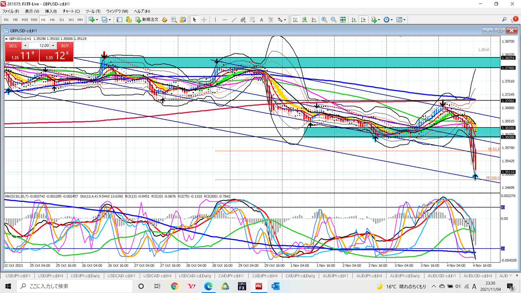
Task: Open the チャート (C) menu
Action: (x=72, y=11)
